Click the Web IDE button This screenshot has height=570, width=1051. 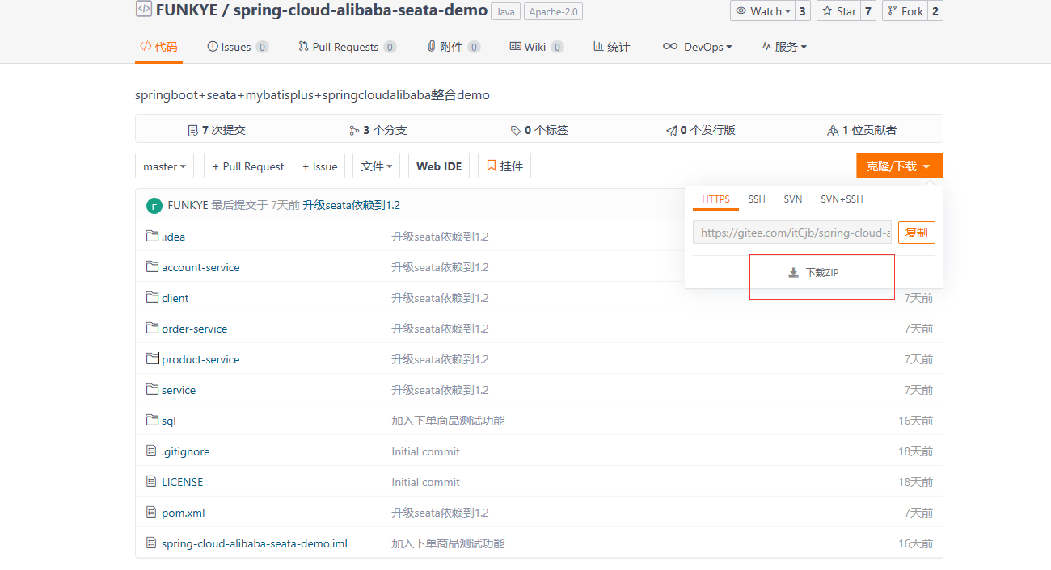pyautogui.click(x=439, y=166)
